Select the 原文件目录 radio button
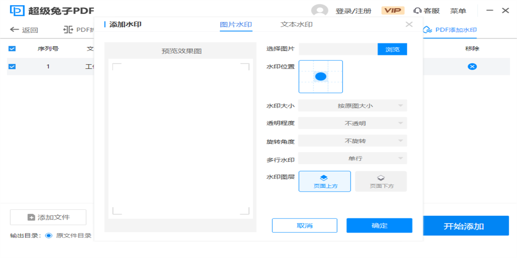 49,236
